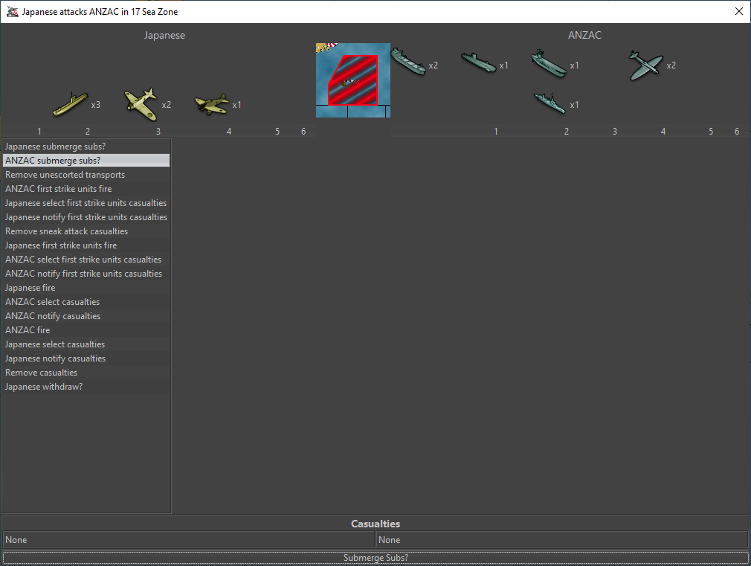This screenshot has width=751, height=566.
Task: Click the x1 count beside ANZAC carrier
Action: [574, 65]
